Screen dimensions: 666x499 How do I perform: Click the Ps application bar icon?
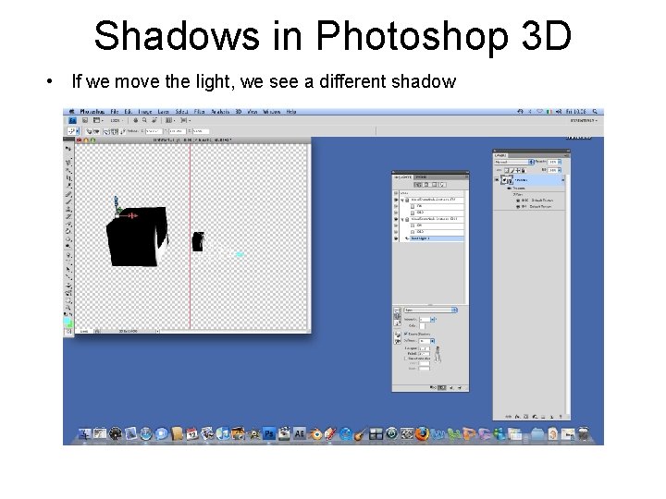click(x=73, y=120)
